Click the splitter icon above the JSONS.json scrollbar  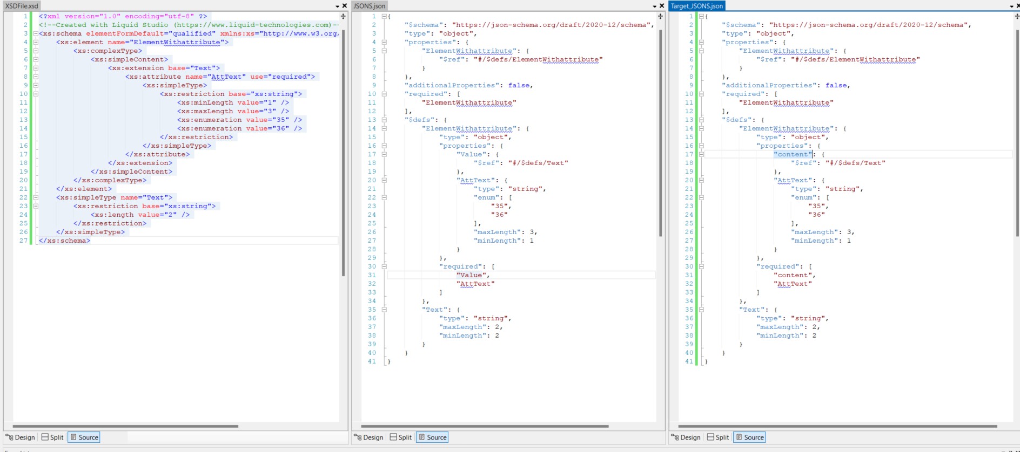(x=660, y=17)
